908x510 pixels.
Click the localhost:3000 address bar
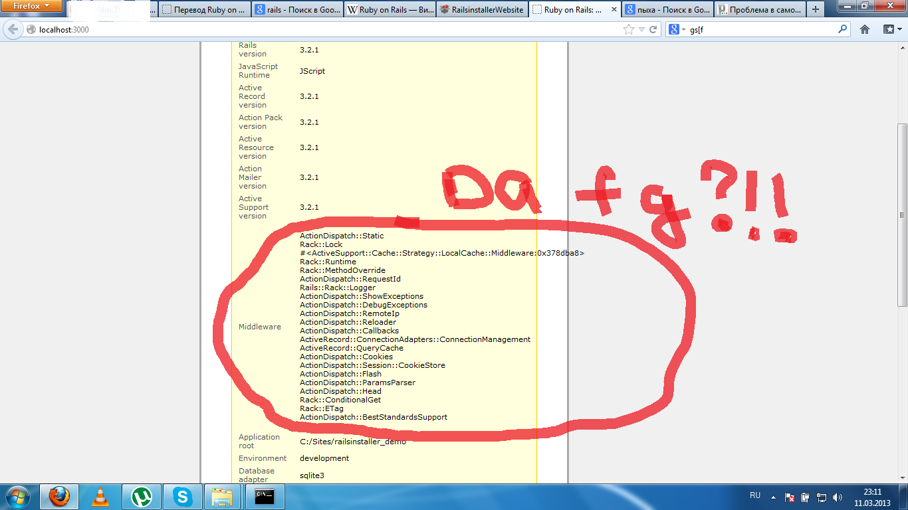(319, 30)
